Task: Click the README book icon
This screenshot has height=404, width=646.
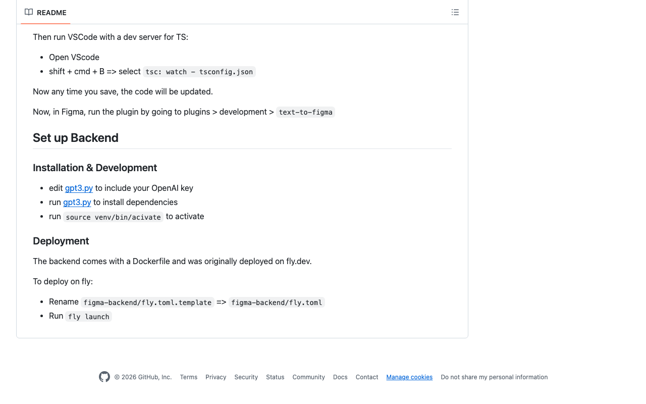Action: 29,12
